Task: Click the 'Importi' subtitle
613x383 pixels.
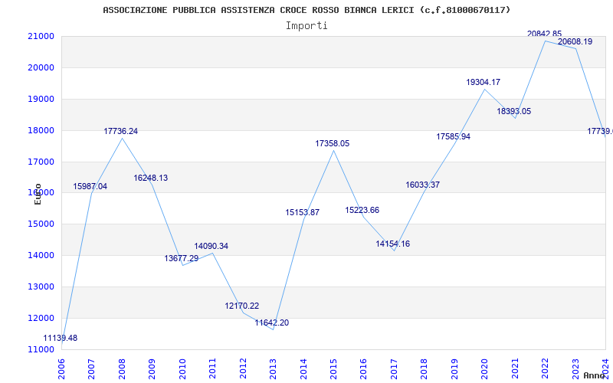Action: click(306, 26)
